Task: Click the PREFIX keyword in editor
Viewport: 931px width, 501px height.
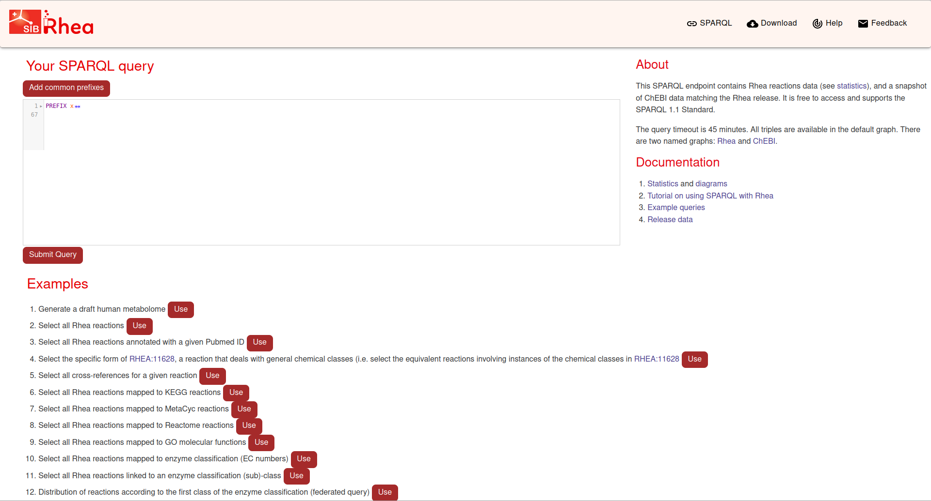Action: coord(56,106)
